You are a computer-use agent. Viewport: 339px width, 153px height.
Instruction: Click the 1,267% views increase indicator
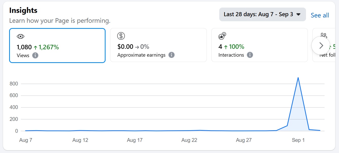[46, 47]
